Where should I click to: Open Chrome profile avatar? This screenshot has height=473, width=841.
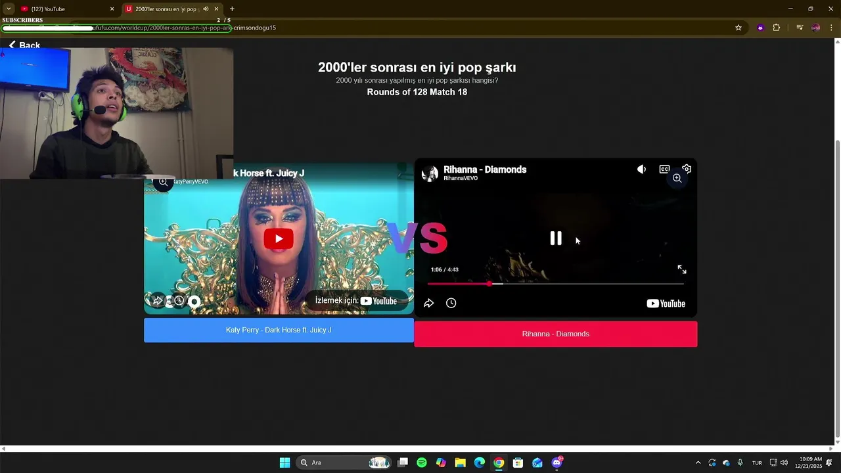pyautogui.click(x=815, y=28)
